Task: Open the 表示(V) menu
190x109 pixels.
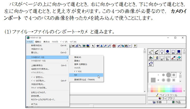Action: pyautogui.click(x=47, y=42)
